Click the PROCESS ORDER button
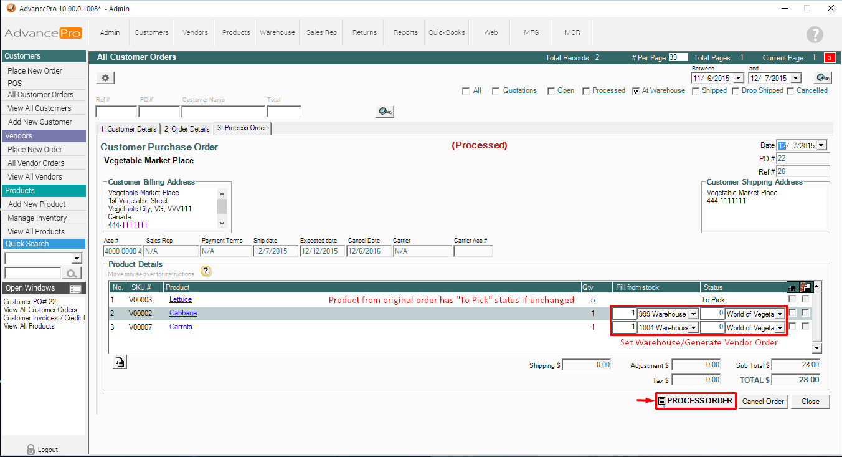 coord(696,401)
